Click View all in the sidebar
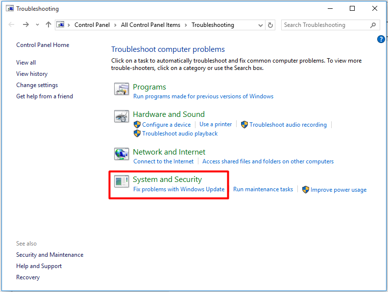The width and height of the screenshot is (388, 292). point(26,63)
